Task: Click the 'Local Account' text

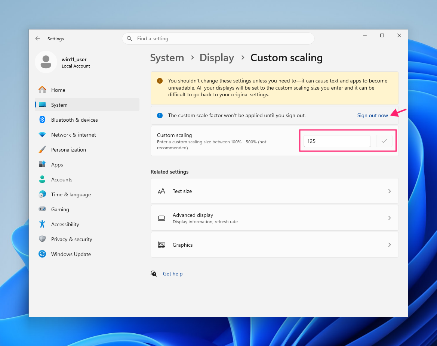Action: point(76,66)
